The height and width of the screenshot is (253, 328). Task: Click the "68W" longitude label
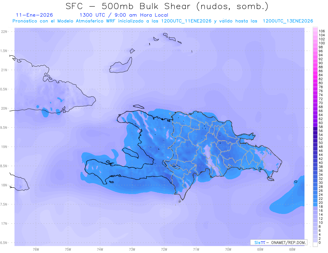[x=292, y=249]
